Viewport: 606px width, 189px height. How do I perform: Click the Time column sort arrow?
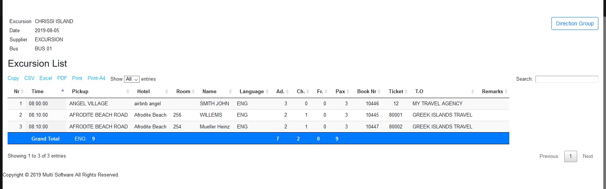[63, 91]
